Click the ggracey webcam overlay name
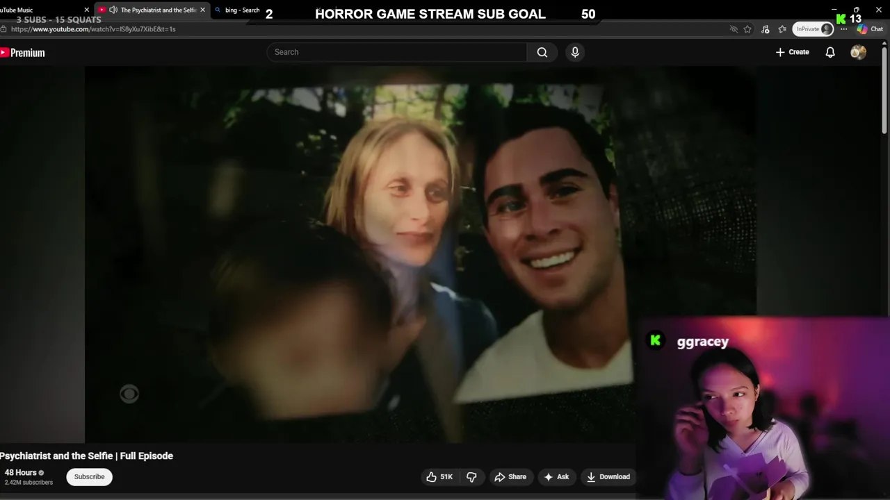The width and height of the screenshot is (890, 500). coord(702,341)
